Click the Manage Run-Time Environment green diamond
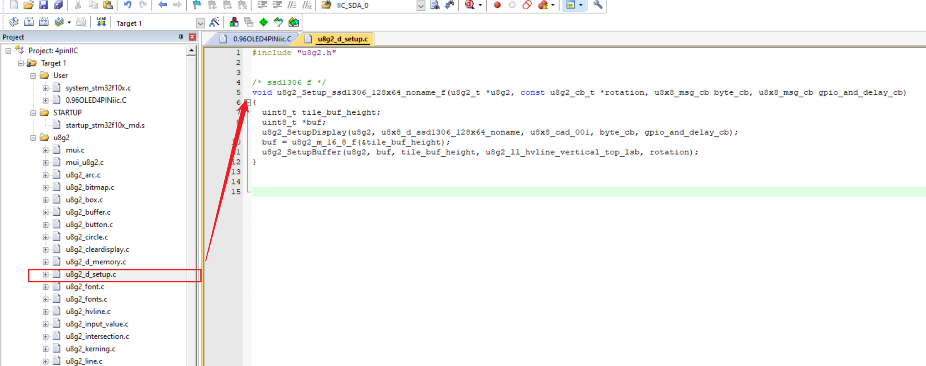 [263, 22]
